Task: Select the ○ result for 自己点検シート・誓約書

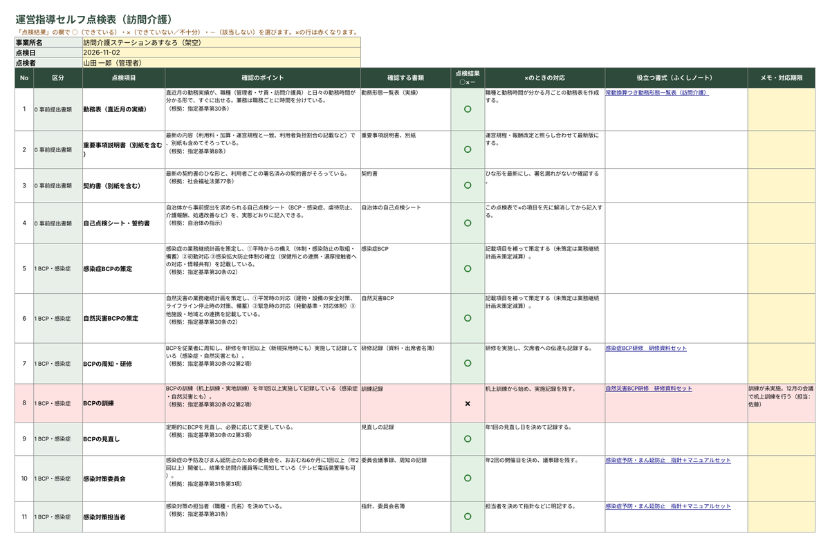Action: point(468,223)
